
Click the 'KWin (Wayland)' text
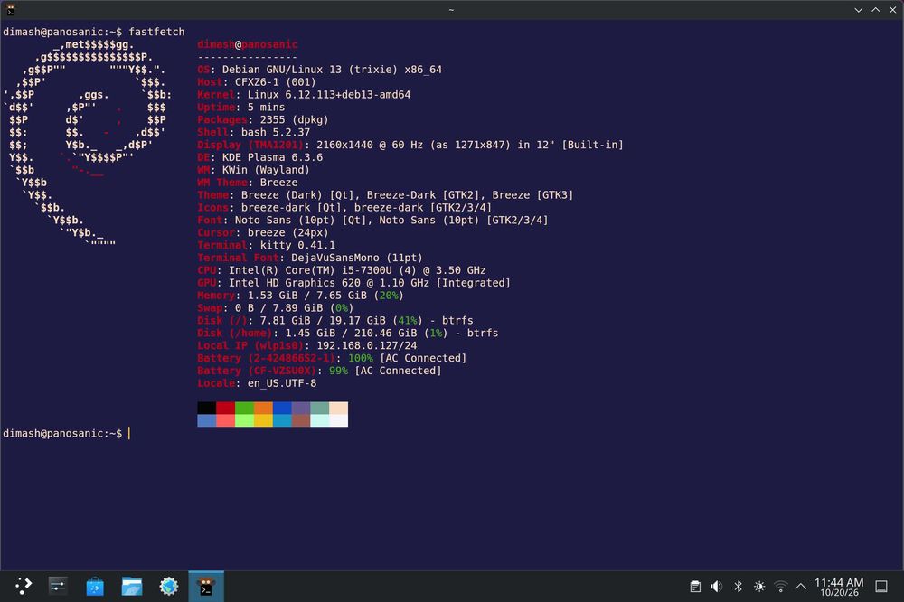pos(266,170)
